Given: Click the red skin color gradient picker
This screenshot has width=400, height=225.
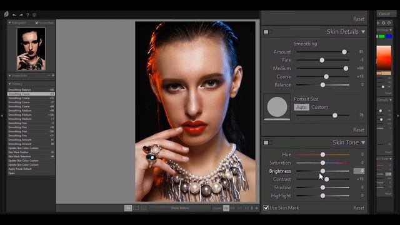Looking at the screenshot, I should [x=384, y=57].
